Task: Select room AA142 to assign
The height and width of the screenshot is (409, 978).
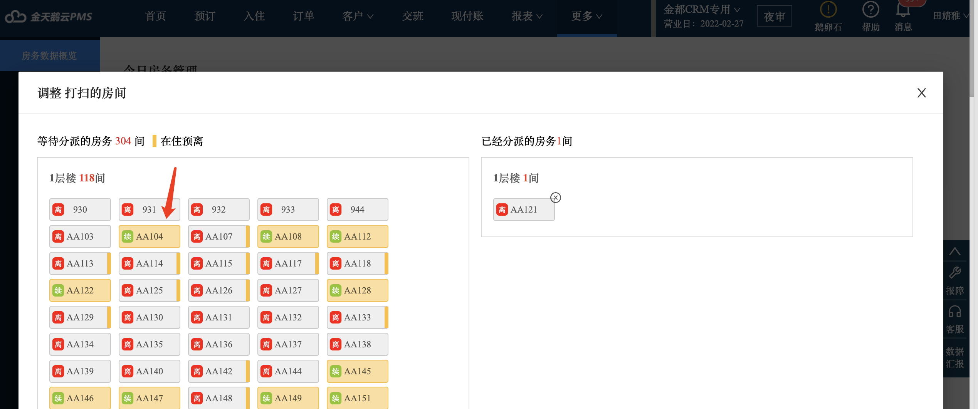Action: click(x=219, y=371)
